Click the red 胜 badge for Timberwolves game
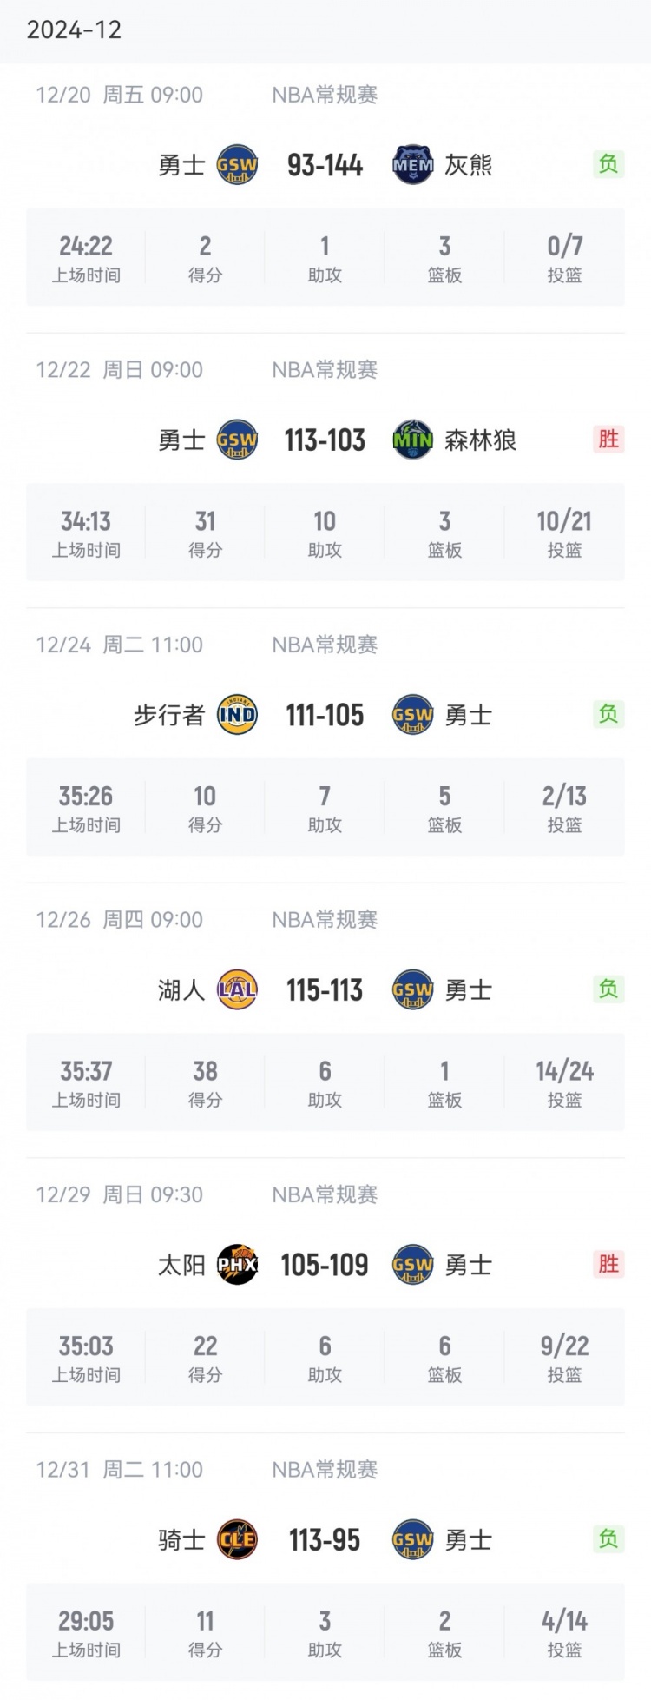The height and width of the screenshot is (1700, 651). pos(608,439)
